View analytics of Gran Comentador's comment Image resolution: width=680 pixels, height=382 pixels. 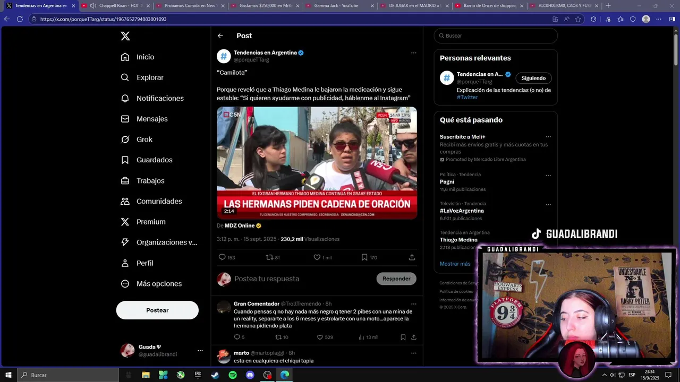pyautogui.click(x=368, y=337)
